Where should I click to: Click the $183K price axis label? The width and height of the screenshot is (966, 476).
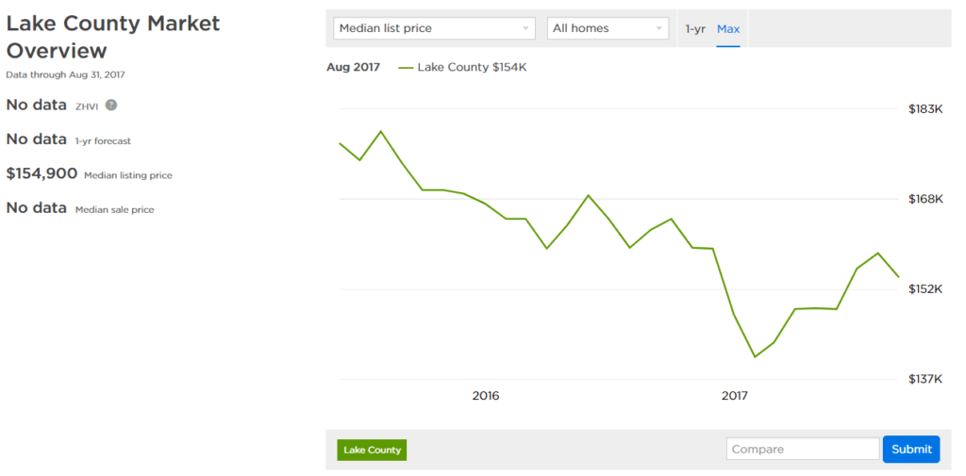[x=925, y=109]
